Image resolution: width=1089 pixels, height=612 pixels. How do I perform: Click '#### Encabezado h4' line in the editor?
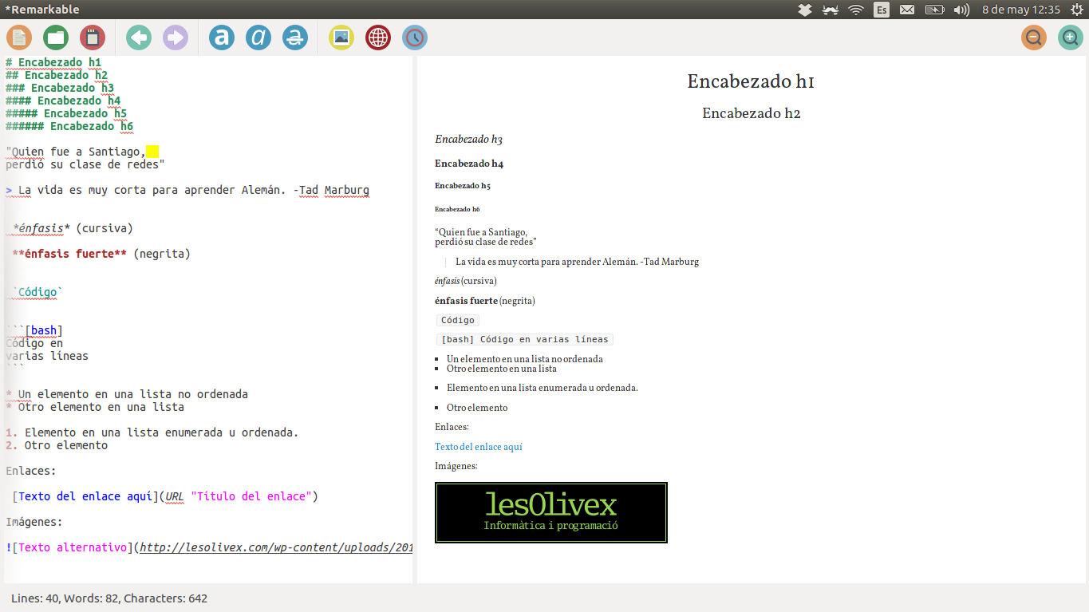click(x=63, y=101)
